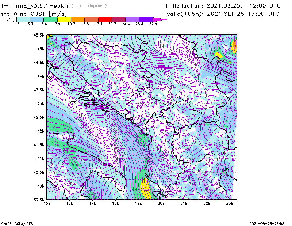Click the legend value '13.8'
The height and width of the screenshot is (226, 292).
[85, 24]
